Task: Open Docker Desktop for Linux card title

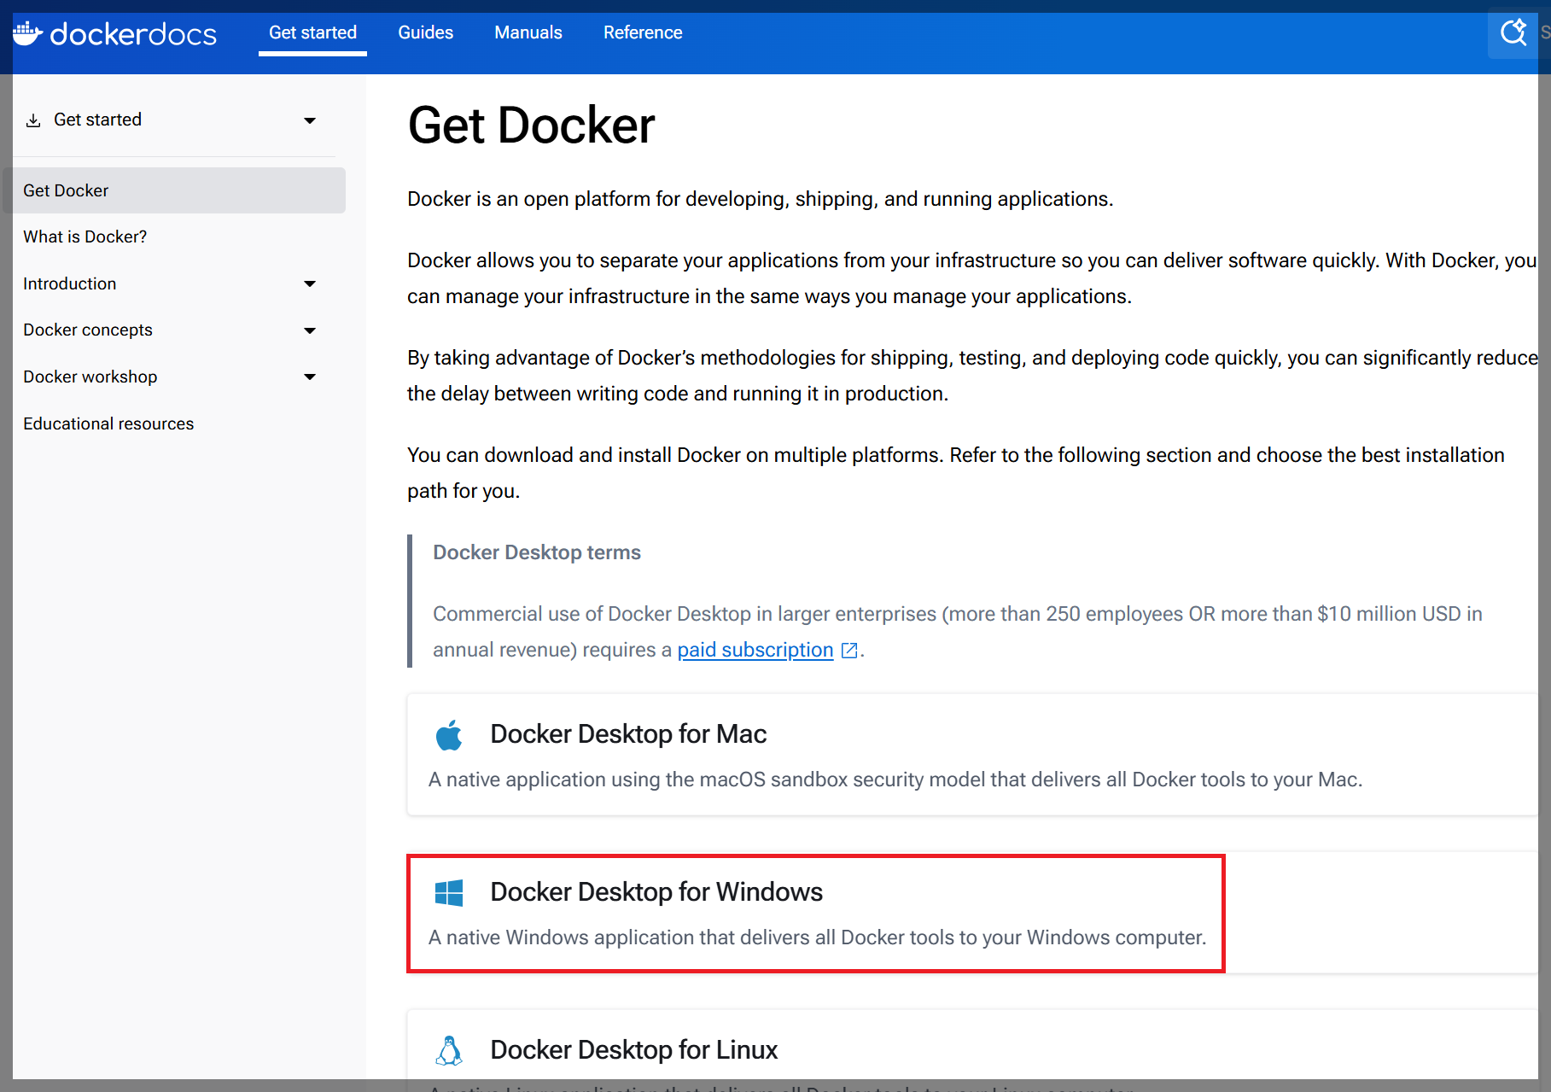Action: tap(633, 1050)
